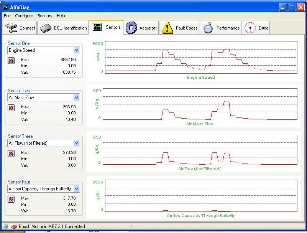Click the Engine Speed rpm graph

point(201,57)
